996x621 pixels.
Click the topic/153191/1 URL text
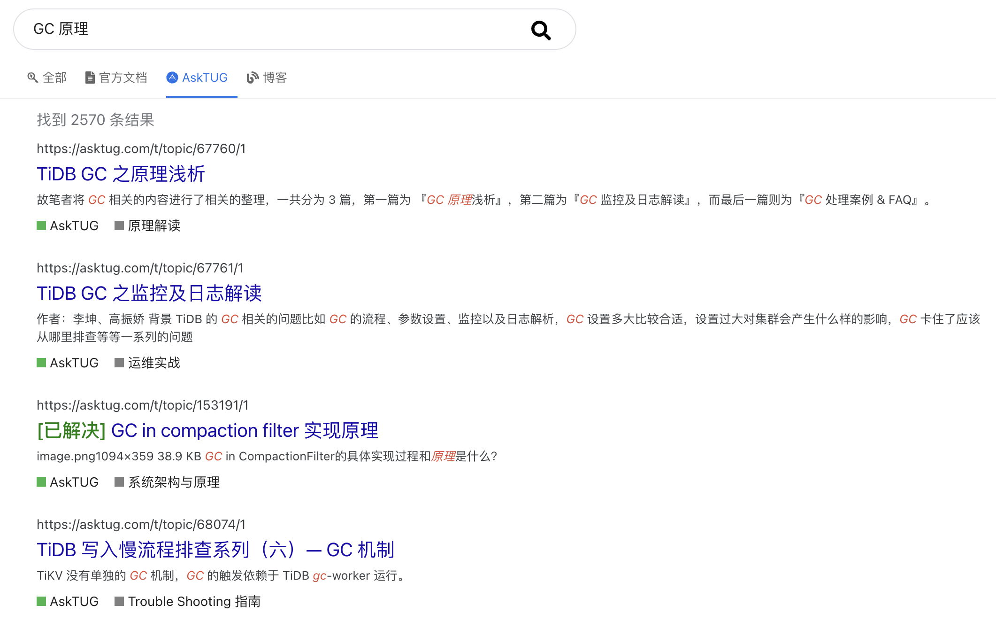point(142,405)
